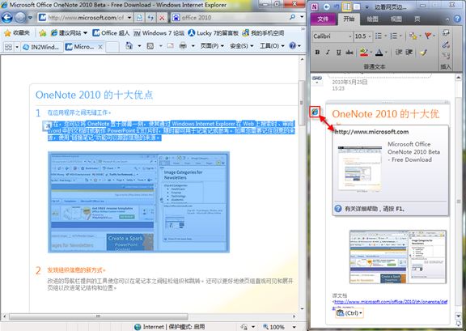Toggle italic formatting in OneNote

click(328, 53)
